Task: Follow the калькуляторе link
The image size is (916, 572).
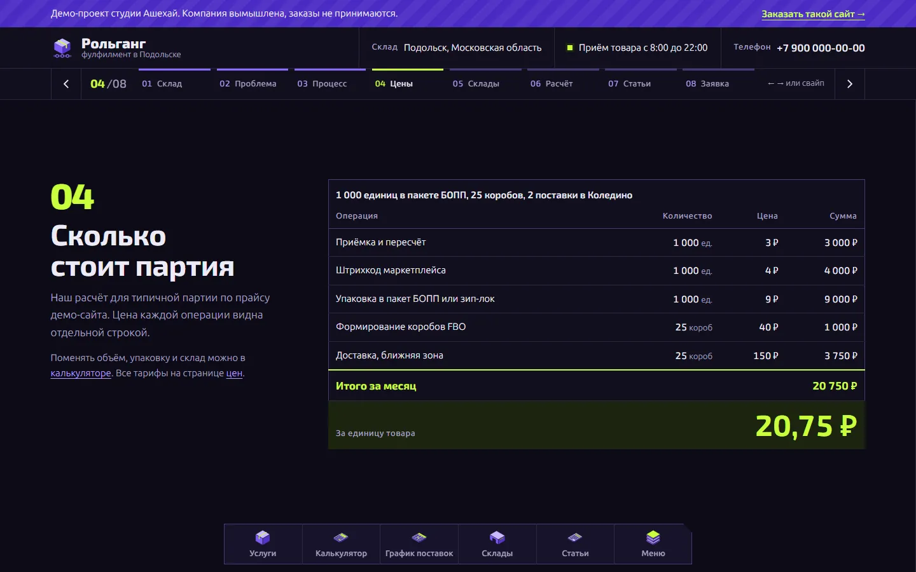Action: 81,373
